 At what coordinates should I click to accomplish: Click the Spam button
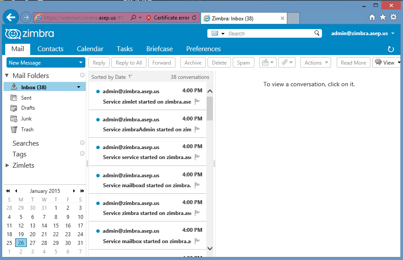pyautogui.click(x=244, y=63)
